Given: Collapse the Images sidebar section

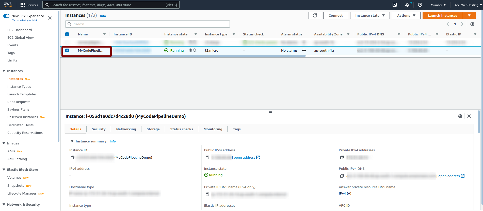Looking at the screenshot, I should (x=4, y=143).
